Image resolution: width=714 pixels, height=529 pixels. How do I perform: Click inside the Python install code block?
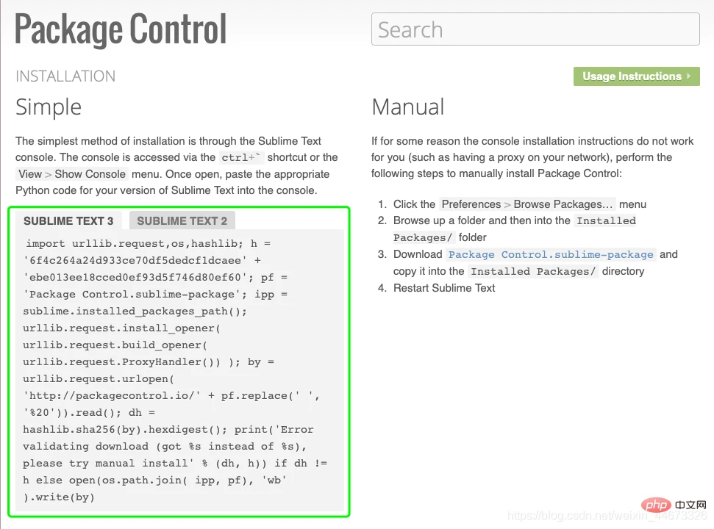180,370
